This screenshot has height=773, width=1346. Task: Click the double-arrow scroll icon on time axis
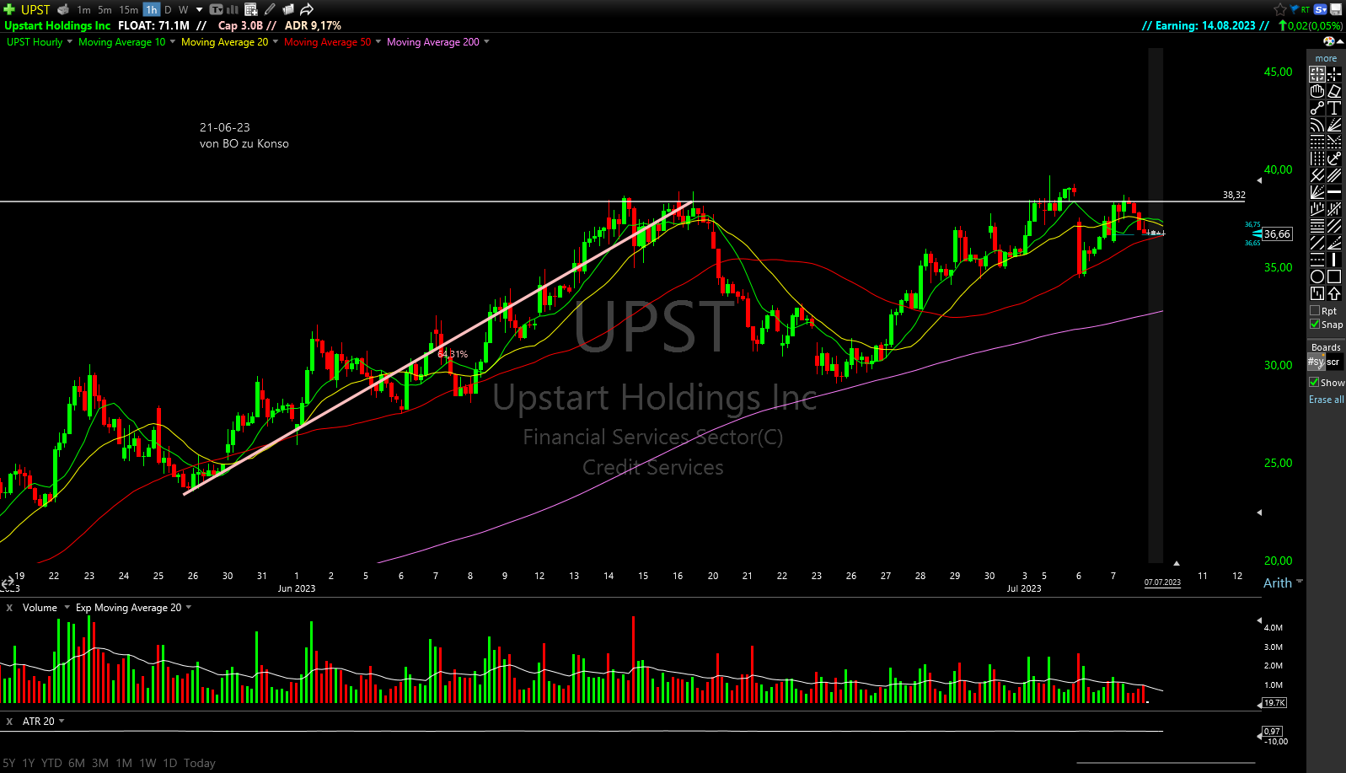(7, 582)
